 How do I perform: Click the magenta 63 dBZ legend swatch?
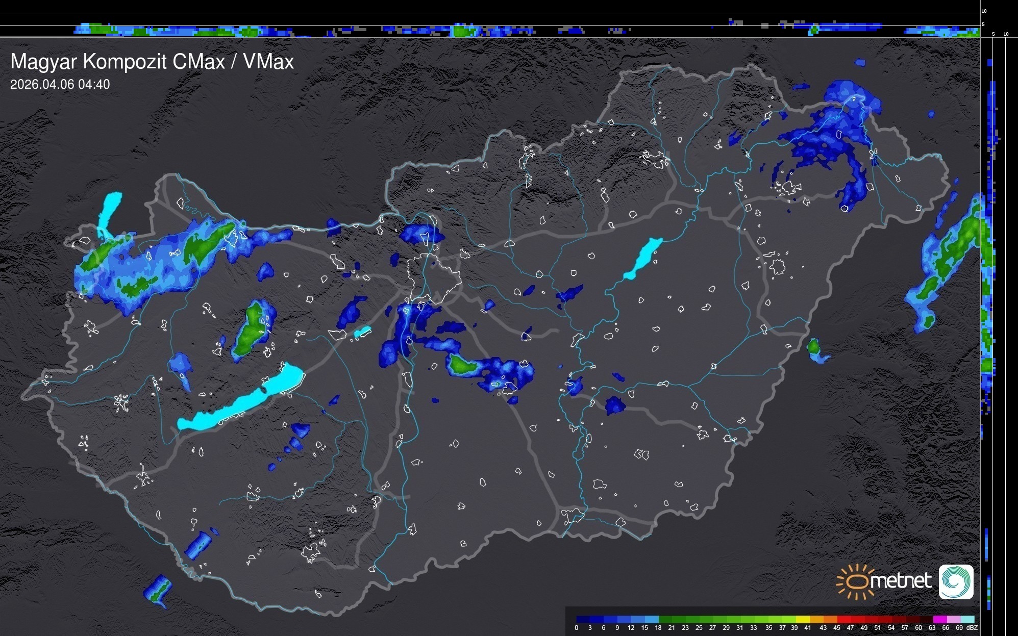click(940, 620)
